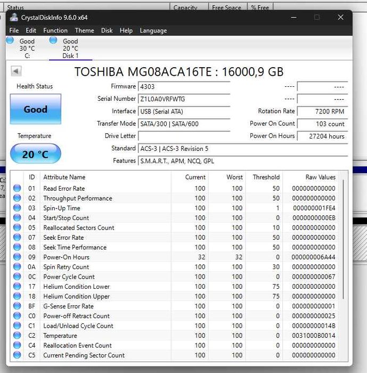Click the Worst column header
This screenshot has height=373, width=367.
[227, 177]
